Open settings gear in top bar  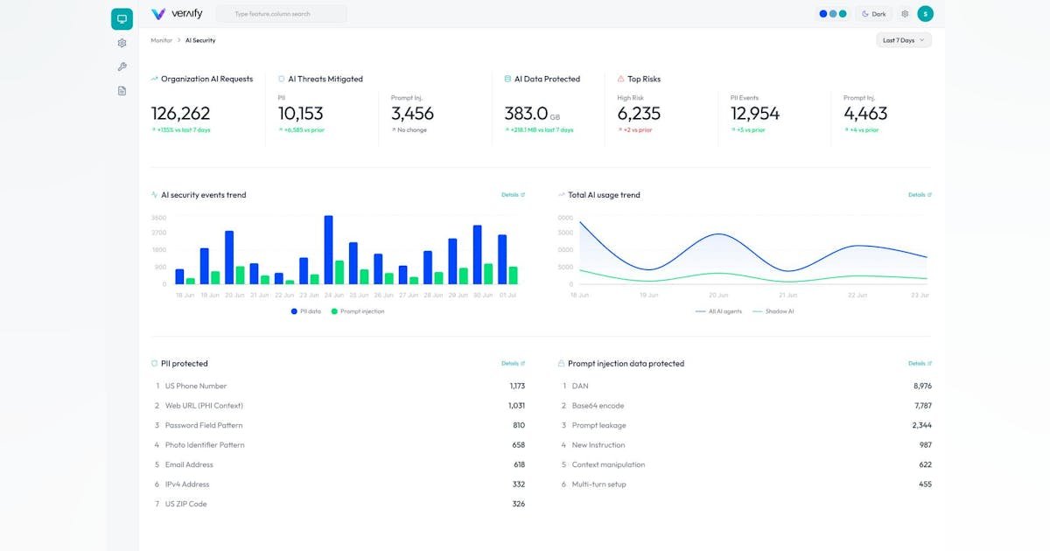click(x=905, y=14)
